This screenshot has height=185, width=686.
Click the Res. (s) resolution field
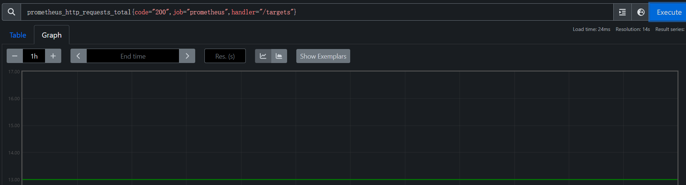(x=225, y=56)
